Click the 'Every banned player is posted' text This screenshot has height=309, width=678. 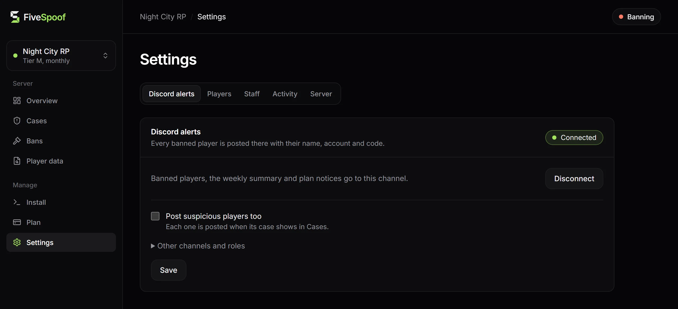point(268,143)
